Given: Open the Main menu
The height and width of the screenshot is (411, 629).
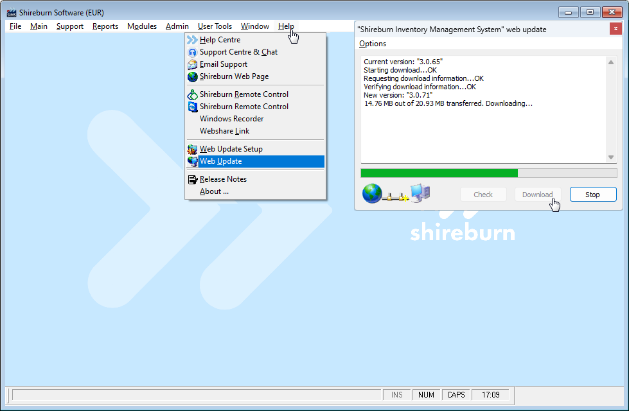Looking at the screenshot, I should coord(39,26).
